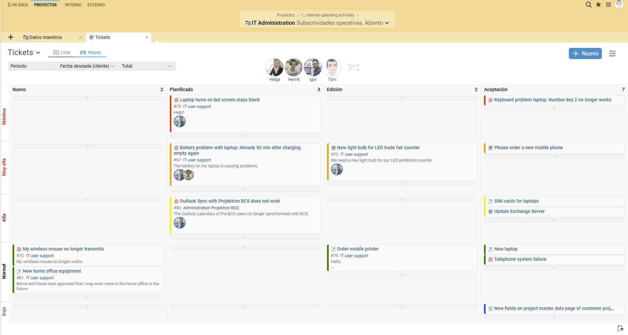Add ticket in Nuevo column Máxima row
628x335 pixels.
click(88, 98)
